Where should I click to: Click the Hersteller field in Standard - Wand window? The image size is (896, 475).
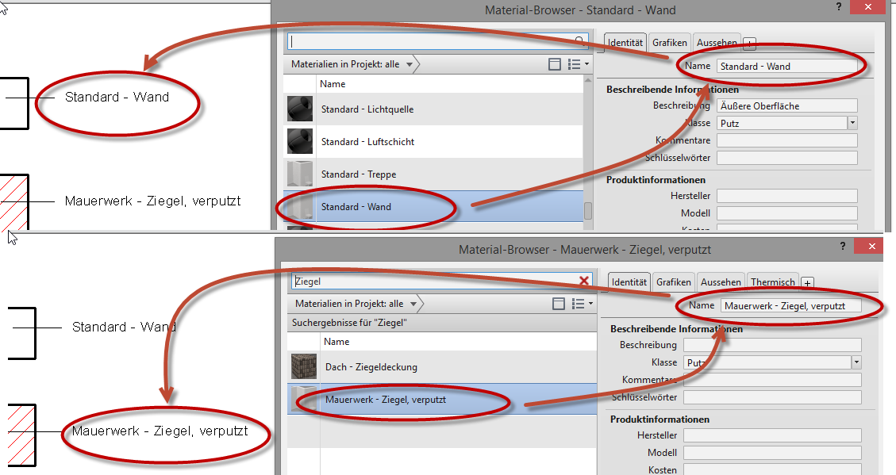pos(787,196)
